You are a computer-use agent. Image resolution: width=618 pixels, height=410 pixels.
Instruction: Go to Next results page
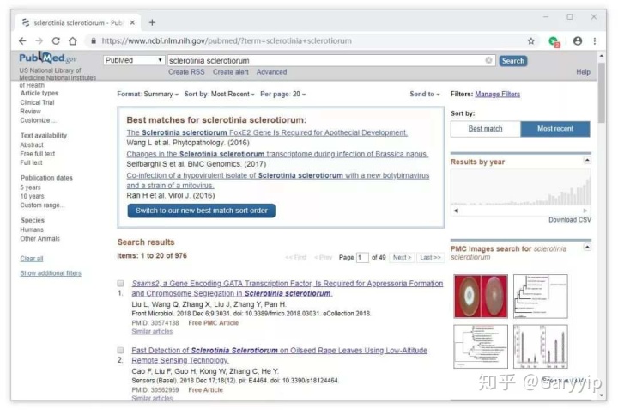pyautogui.click(x=402, y=258)
